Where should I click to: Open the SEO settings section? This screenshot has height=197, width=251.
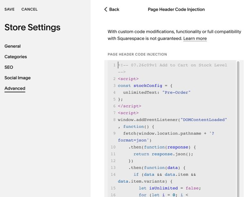point(9,67)
